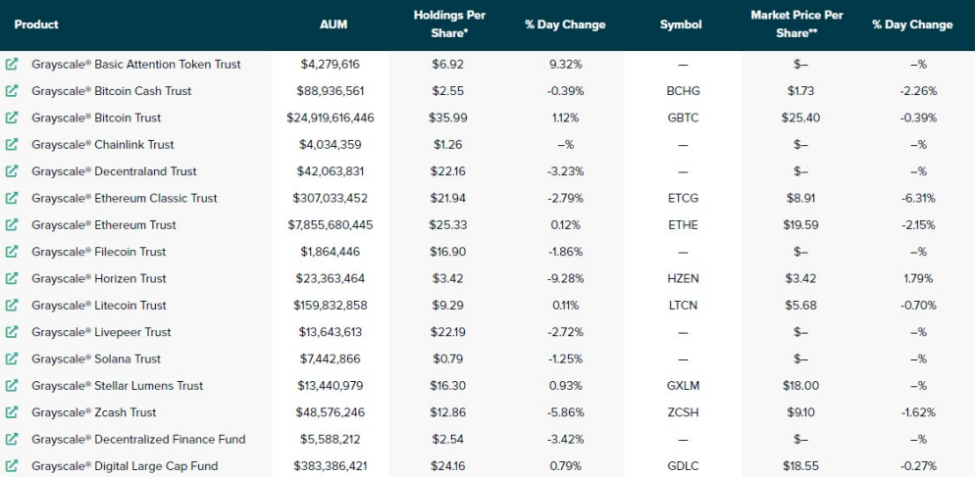Open the Grayscale Stellar Lumens Trust link
Screen dimensions: 975x477
pyautogui.click(x=117, y=386)
